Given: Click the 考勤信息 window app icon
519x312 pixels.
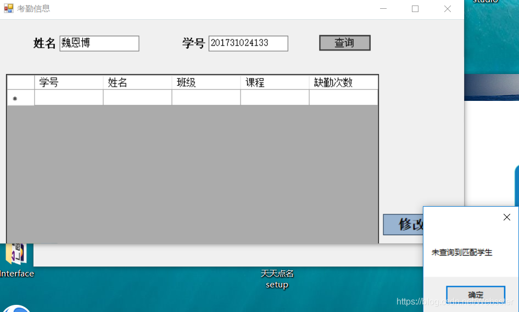Looking at the screenshot, I should (9, 8).
